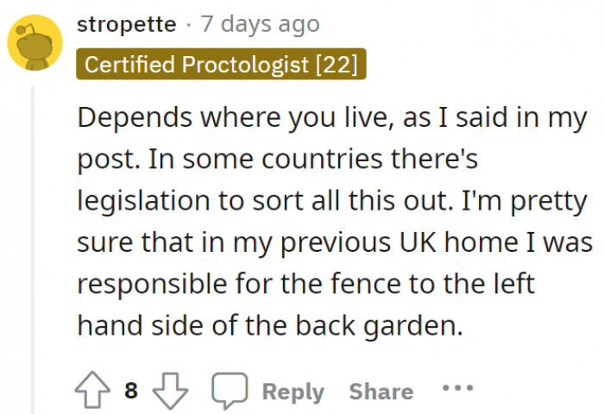Collapse the comment thread via vertical line
The height and width of the screenshot is (414, 604).
[x=34, y=250]
